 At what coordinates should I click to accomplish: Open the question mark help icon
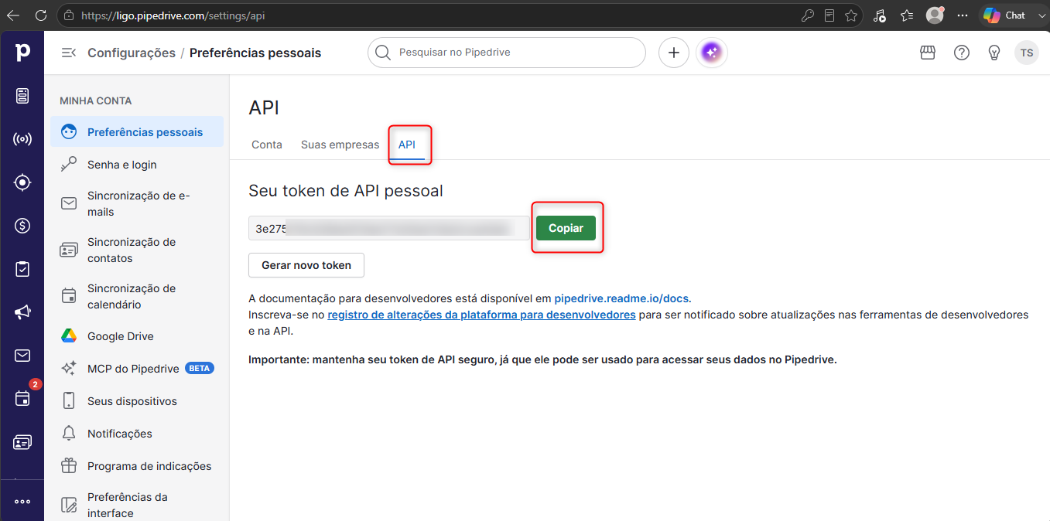coord(962,53)
